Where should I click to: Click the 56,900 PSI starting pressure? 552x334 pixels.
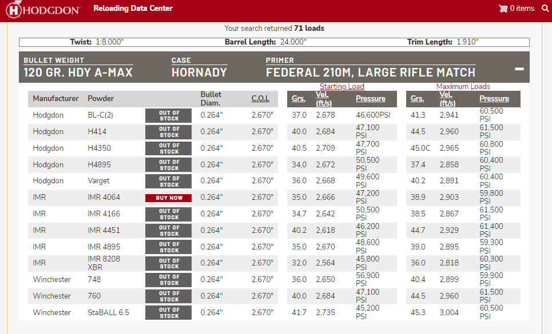coord(368,280)
